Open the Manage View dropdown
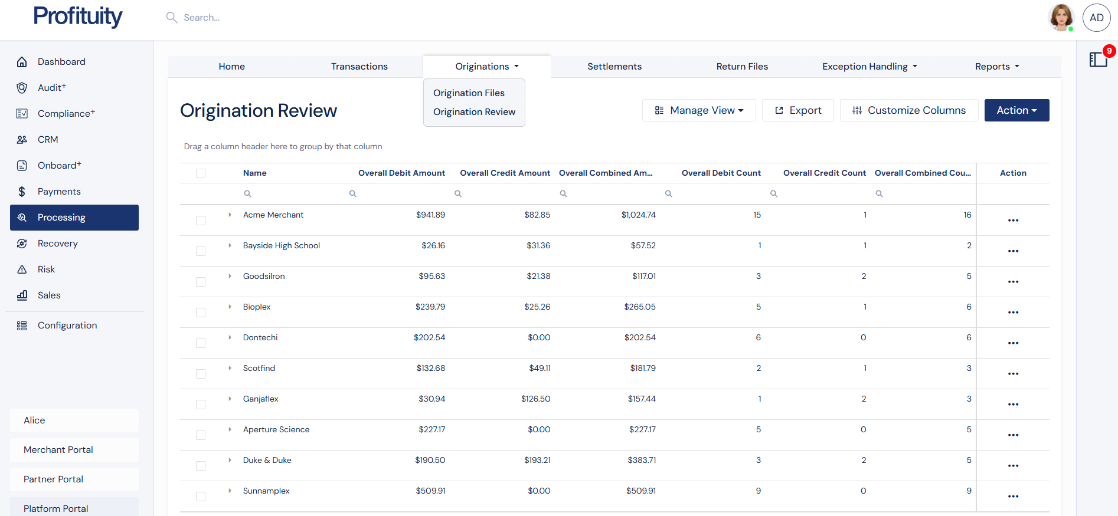Screen dimensions: 1118x516 pos(699,110)
